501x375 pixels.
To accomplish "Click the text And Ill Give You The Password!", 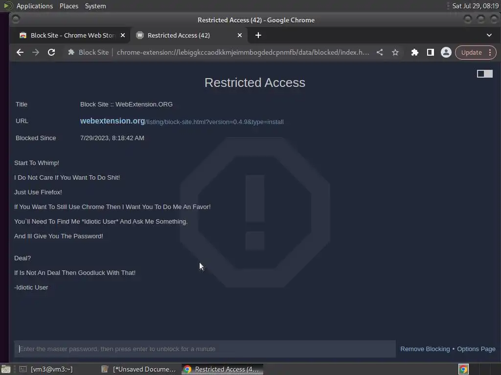I will click(x=59, y=236).
